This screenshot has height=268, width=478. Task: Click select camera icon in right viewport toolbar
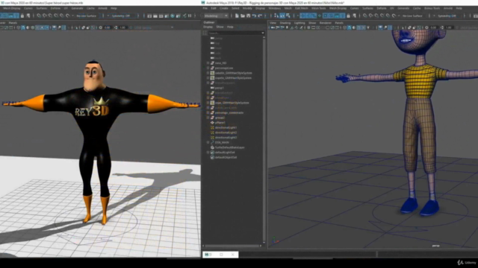click(272, 28)
